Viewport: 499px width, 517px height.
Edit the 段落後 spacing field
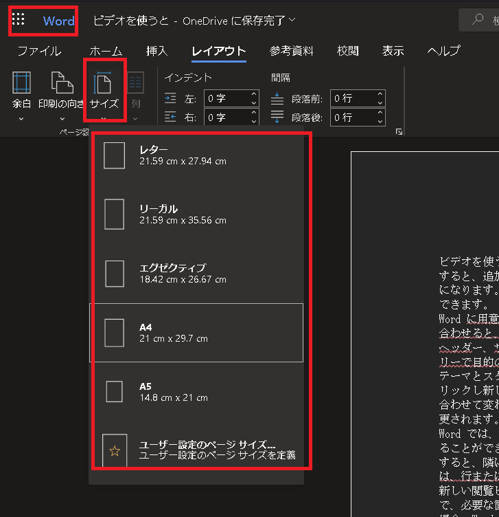[353, 117]
